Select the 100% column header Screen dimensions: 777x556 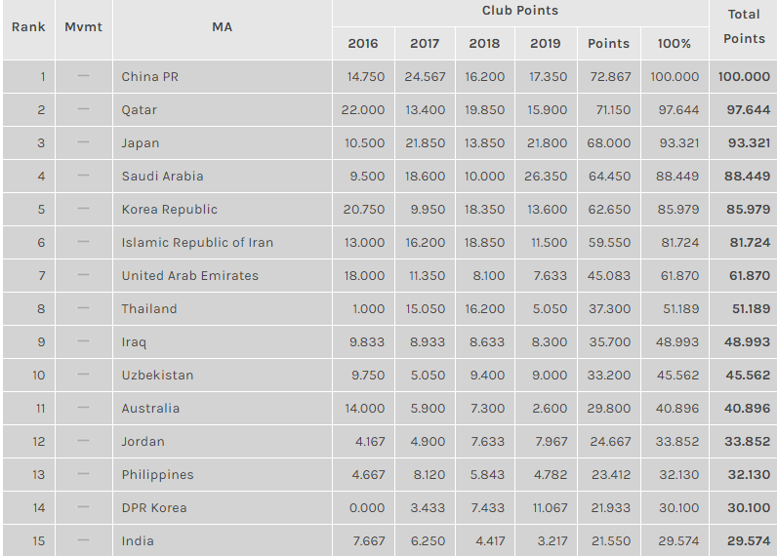coord(674,44)
